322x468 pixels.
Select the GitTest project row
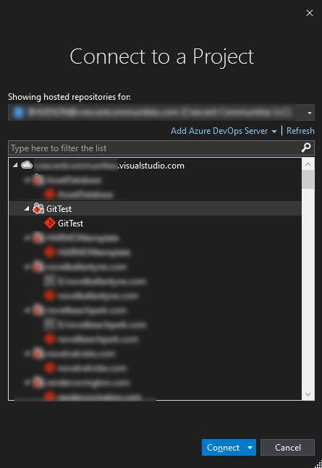(155, 208)
